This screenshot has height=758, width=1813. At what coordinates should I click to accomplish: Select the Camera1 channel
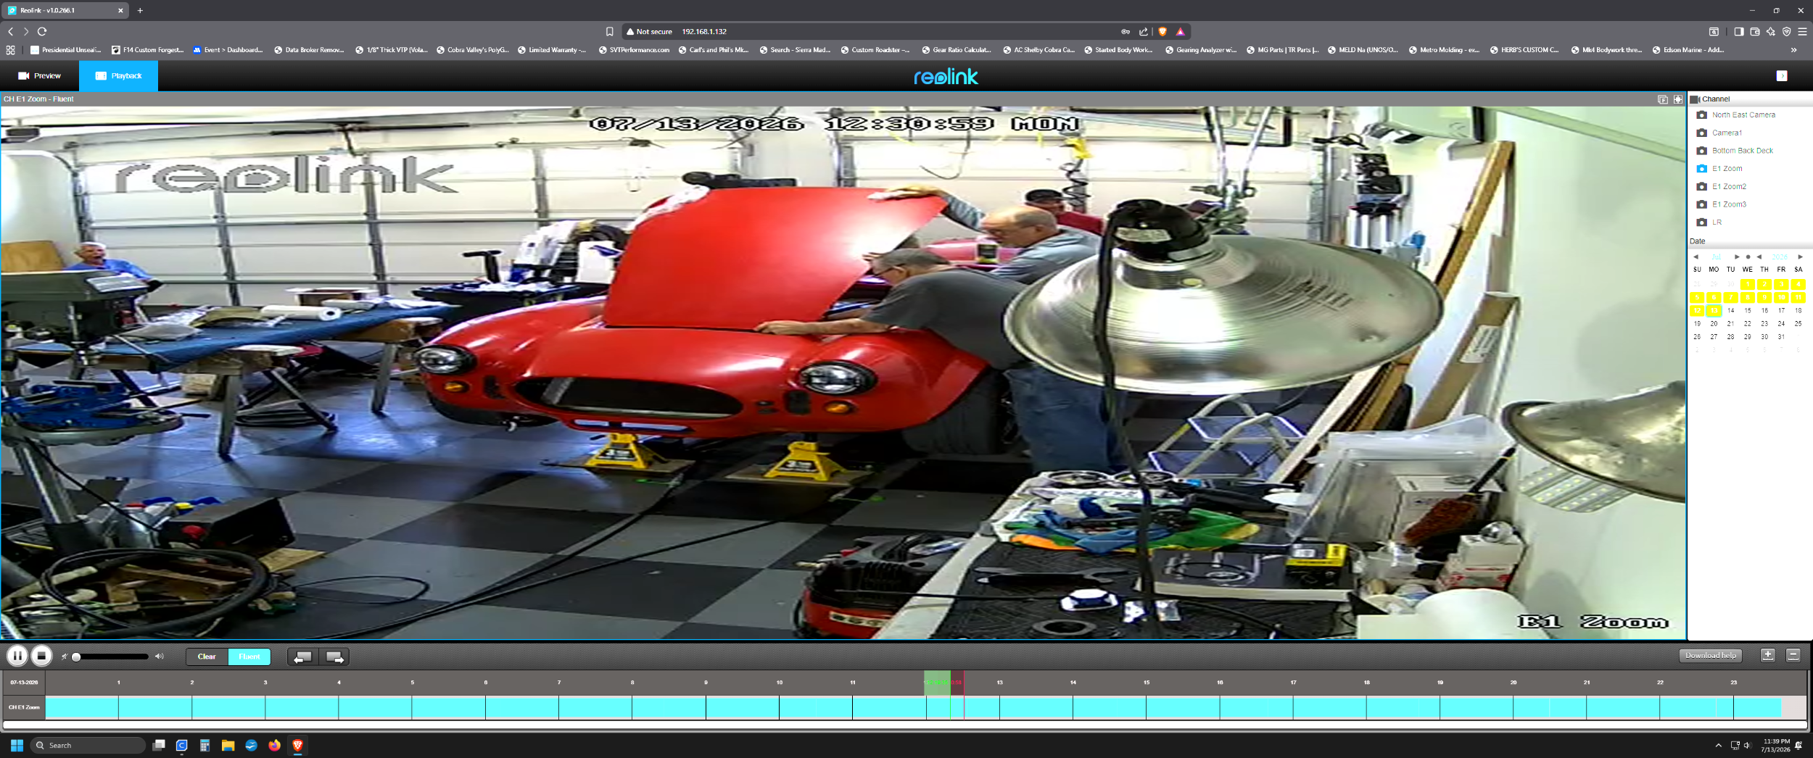[1719, 133]
